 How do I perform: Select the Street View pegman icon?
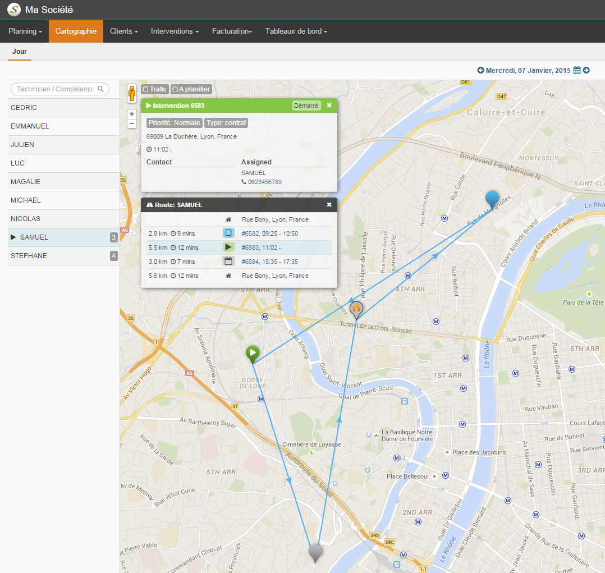[x=131, y=93]
